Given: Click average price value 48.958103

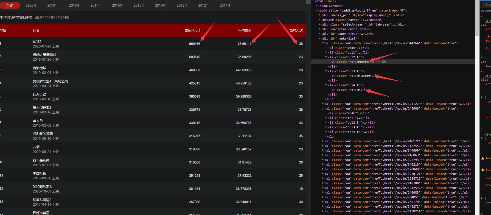Looking at the screenshot, I should (x=244, y=83).
